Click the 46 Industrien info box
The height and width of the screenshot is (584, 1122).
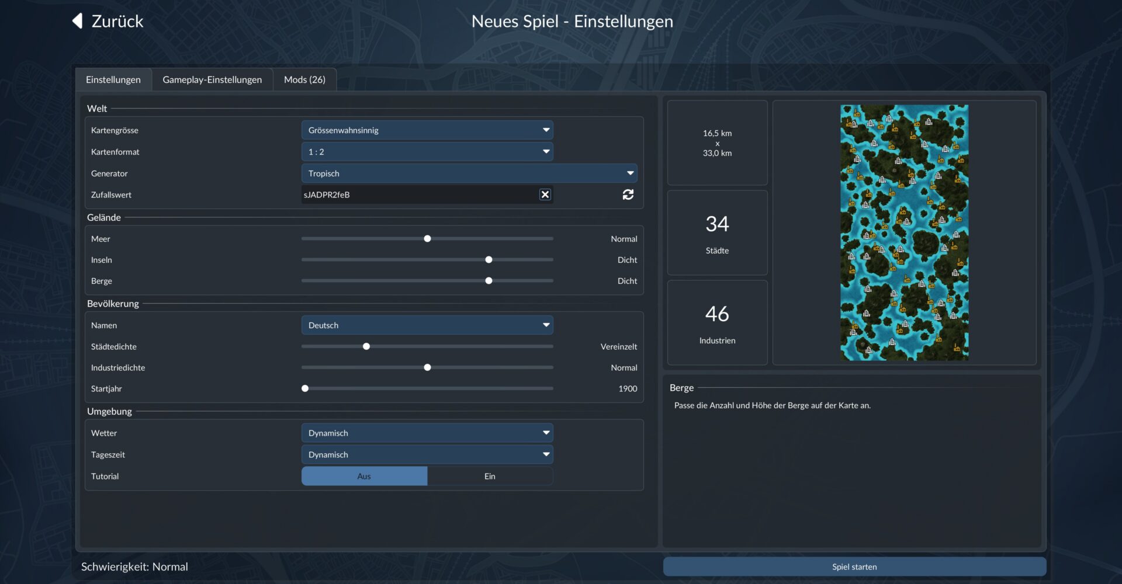(x=718, y=322)
